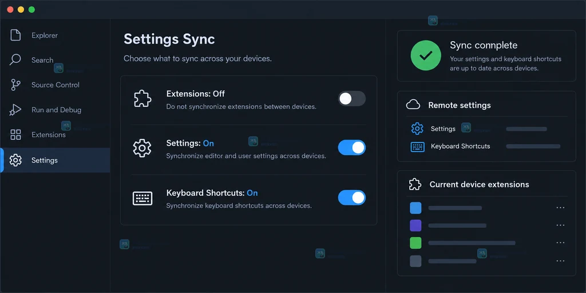
Task: Select the Run and Debug play icon
Action: point(15,110)
